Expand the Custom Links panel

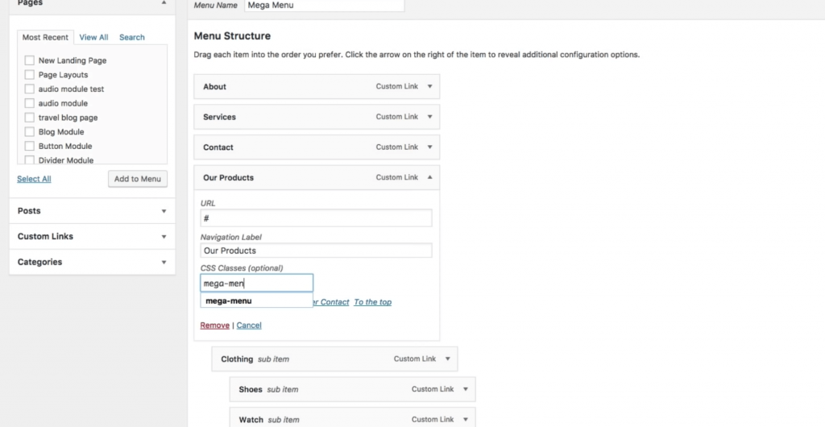(164, 237)
